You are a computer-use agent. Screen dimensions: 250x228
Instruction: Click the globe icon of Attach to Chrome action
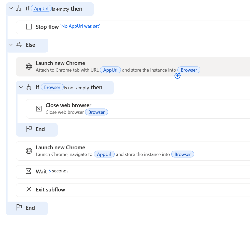(x=29, y=67)
